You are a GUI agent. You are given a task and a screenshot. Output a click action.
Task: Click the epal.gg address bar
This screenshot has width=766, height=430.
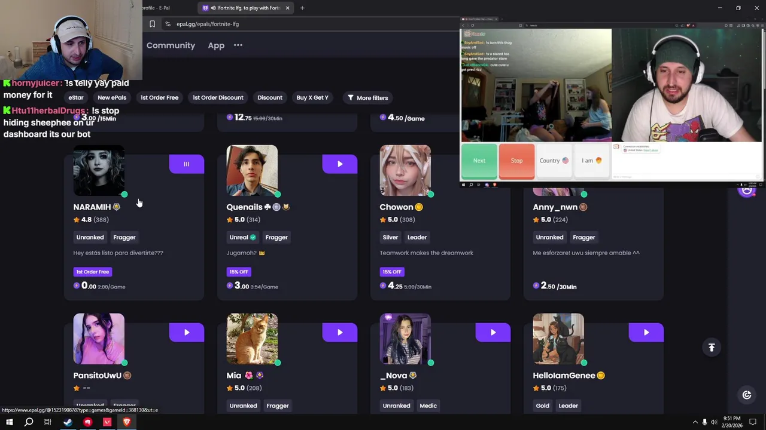[x=311, y=24]
